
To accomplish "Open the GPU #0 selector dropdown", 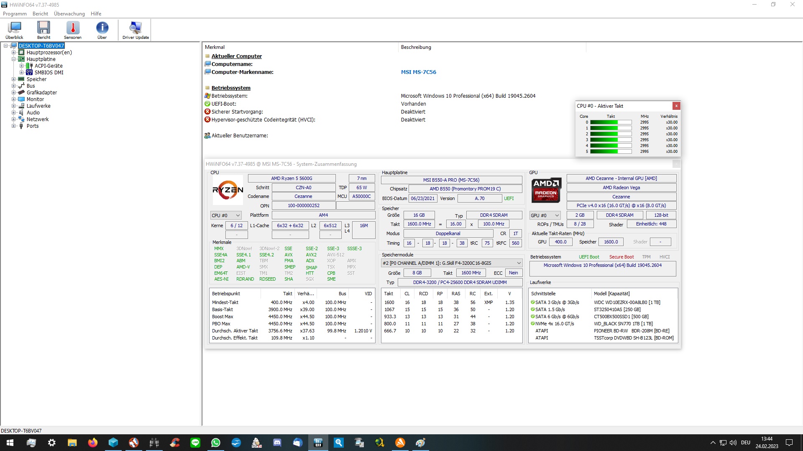I will coord(545,215).
